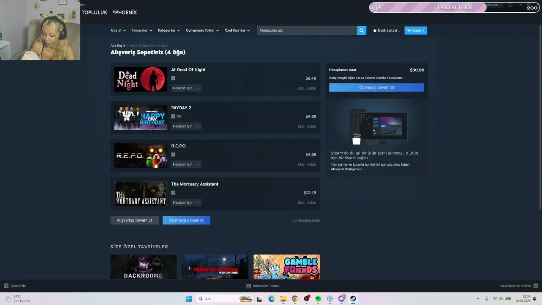Open the Wi-Fi network tray icon

click(495, 299)
